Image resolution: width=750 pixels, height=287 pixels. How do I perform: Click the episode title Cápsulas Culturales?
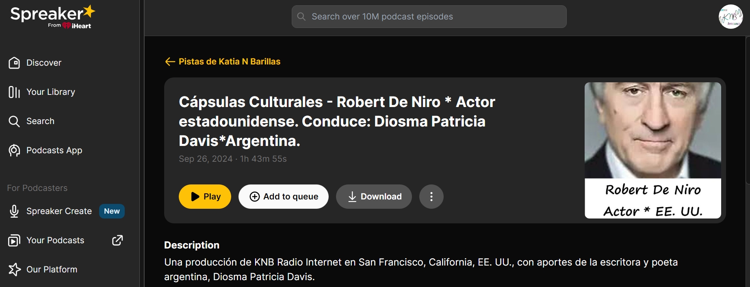click(x=337, y=121)
